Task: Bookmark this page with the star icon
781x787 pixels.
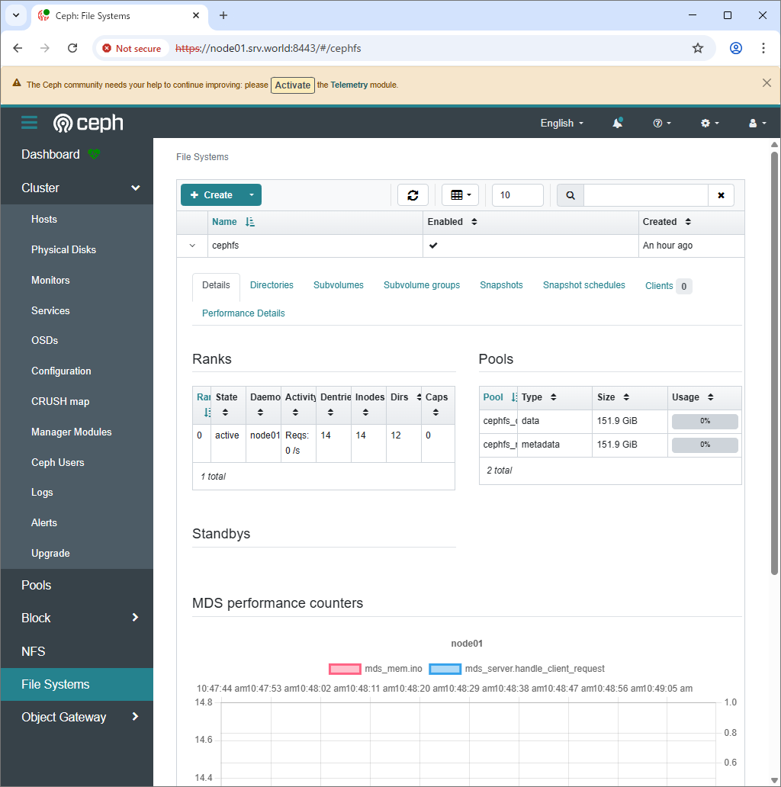Action: point(697,48)
